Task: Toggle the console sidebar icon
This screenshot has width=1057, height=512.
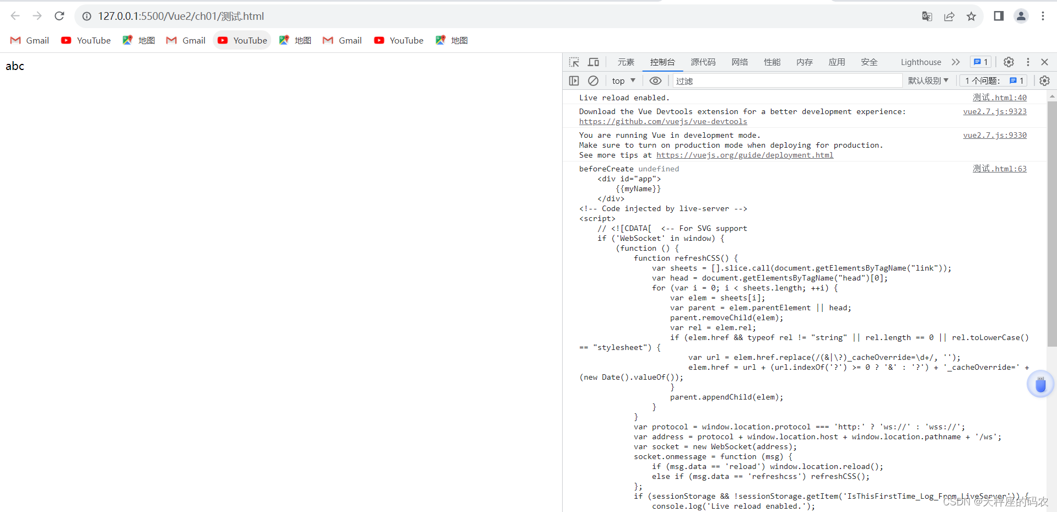Action: point(574,81)
